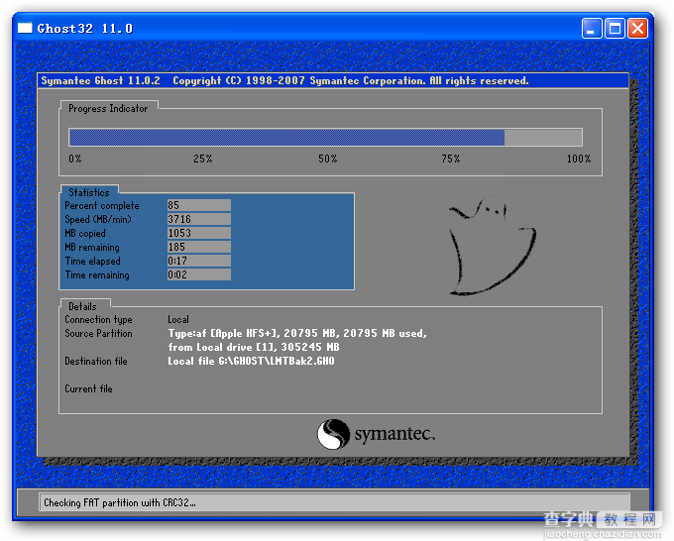Click the symantec wordmark text
Viewport: 674px width, 541px height.
(394, 434)
